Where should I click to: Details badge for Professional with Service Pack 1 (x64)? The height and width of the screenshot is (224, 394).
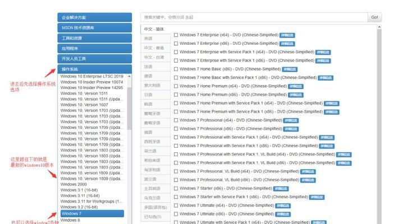327,137
